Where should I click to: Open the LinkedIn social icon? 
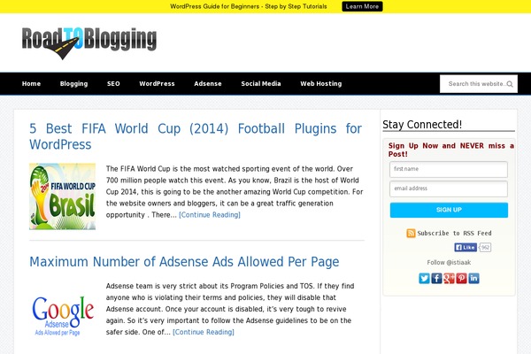tap(473, 279)
